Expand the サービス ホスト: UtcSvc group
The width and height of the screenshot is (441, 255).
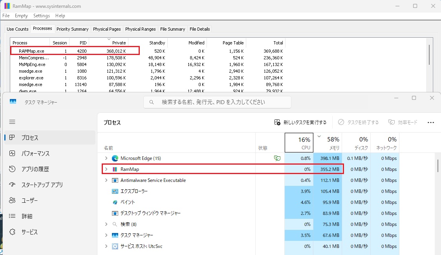point(106,246)
